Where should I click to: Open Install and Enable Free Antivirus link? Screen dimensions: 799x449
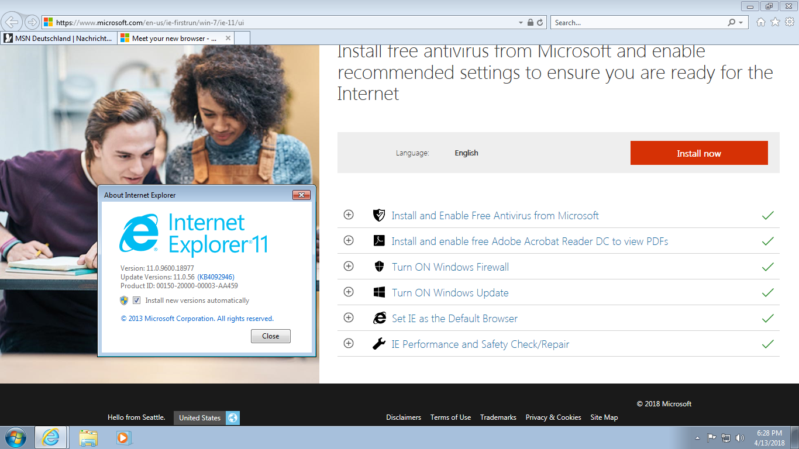(495, 216)
